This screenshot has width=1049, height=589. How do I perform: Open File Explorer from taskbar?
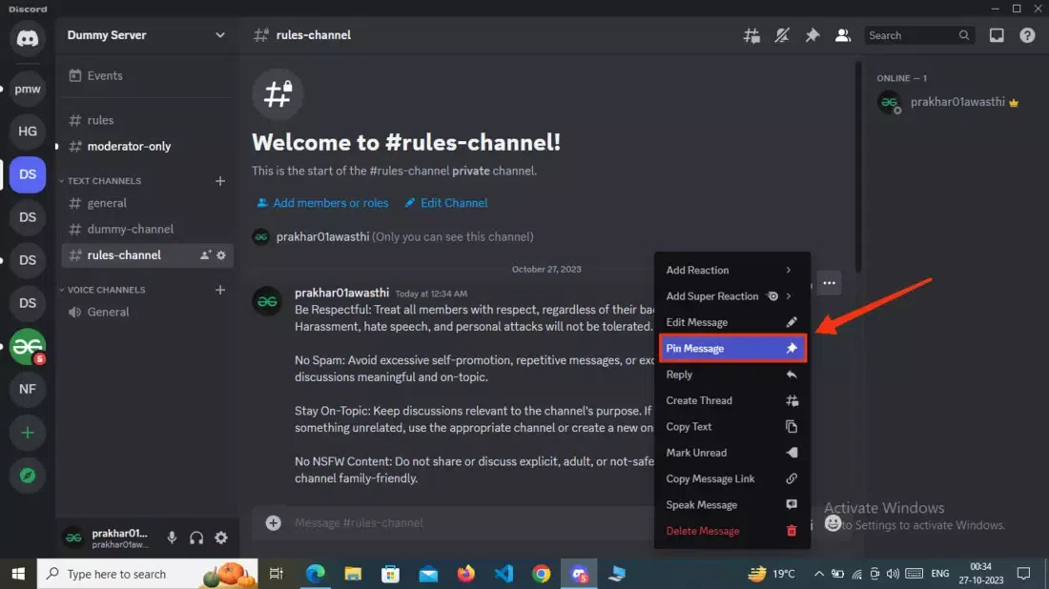coord(353,574)
